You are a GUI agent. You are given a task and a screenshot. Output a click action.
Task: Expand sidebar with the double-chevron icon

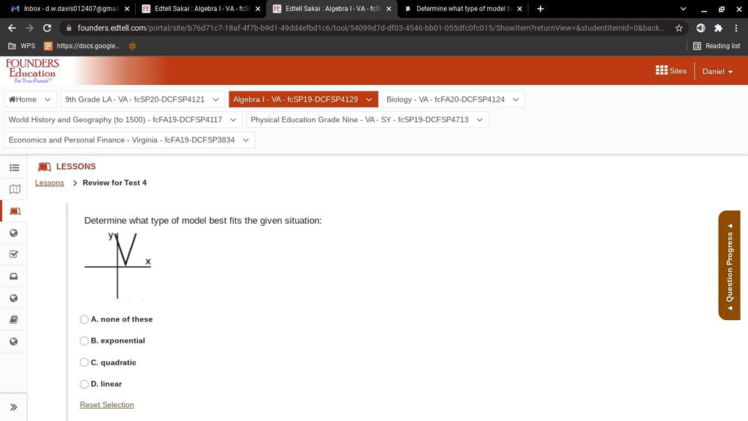pos(13,407)
